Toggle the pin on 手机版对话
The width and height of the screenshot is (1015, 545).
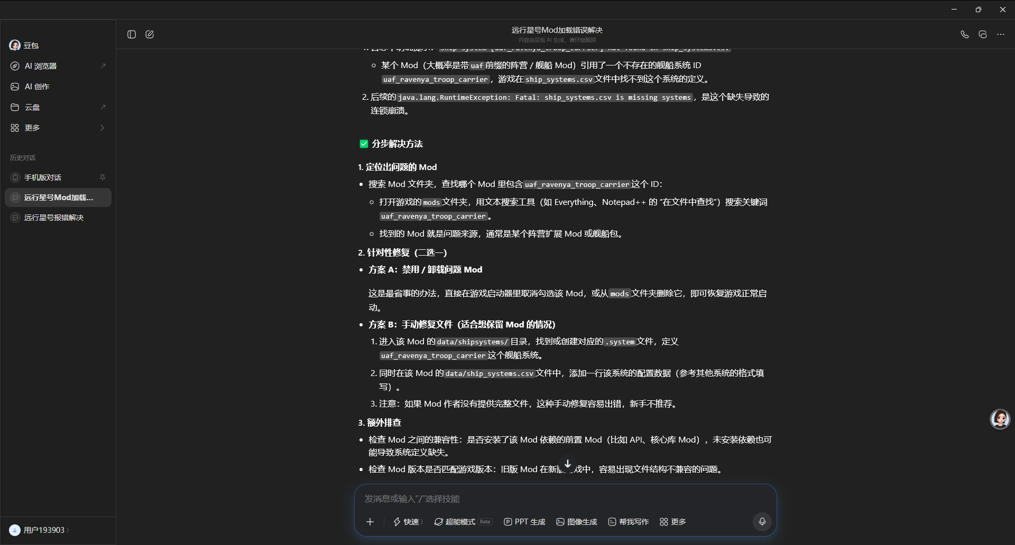pyautogui.click(x=103, y=177)
